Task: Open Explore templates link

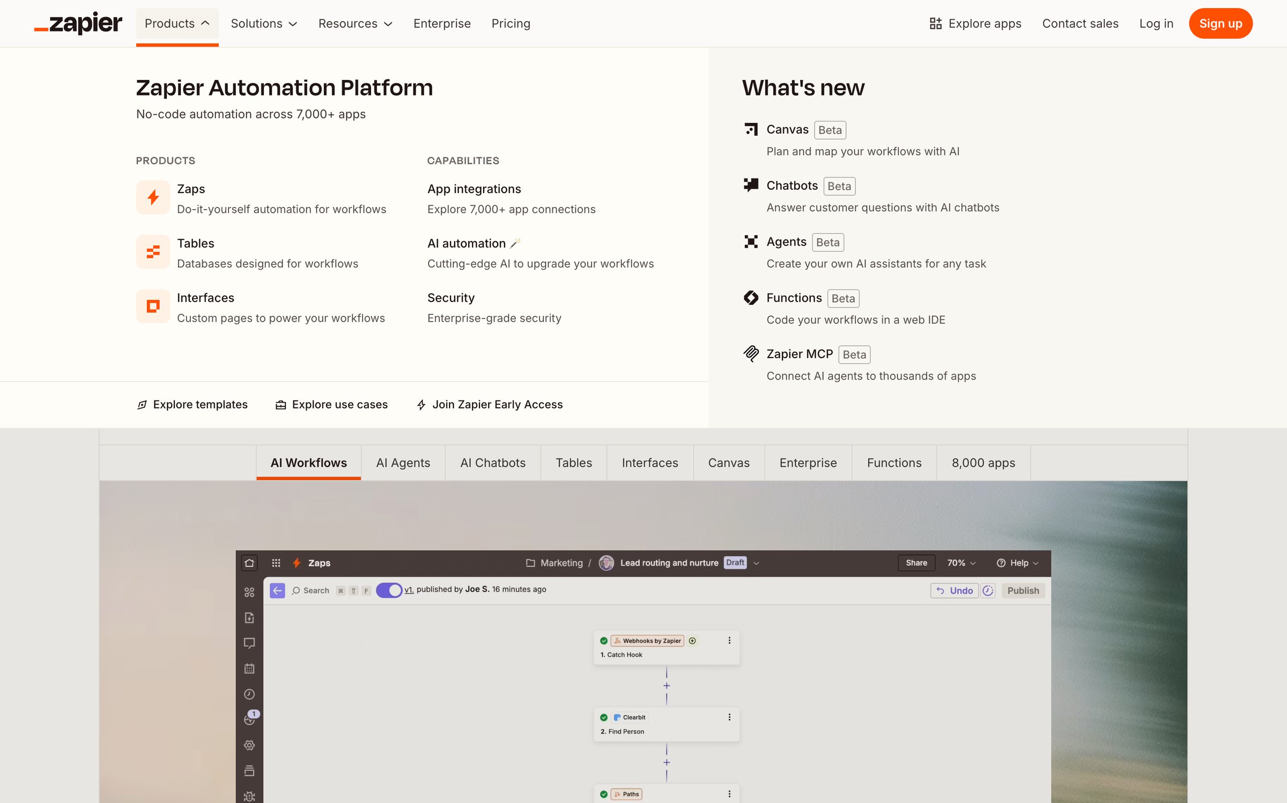Action: coord(192,405)
